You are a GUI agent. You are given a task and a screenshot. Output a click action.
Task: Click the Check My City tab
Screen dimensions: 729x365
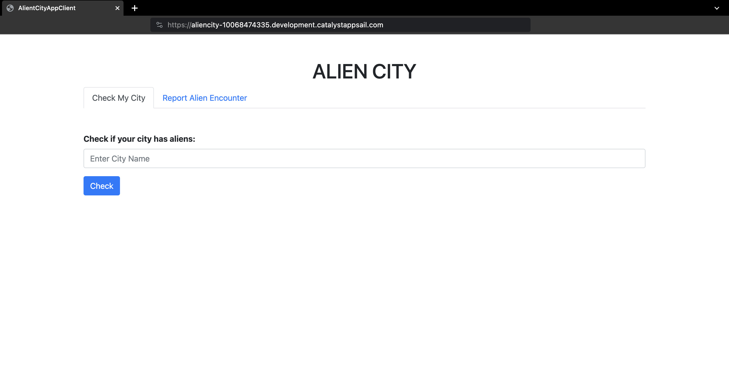(119, 98)
